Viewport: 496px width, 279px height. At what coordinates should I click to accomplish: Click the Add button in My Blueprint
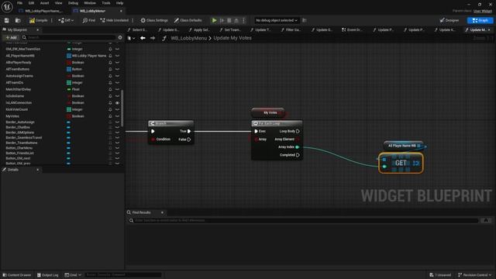tap(11, 37)
